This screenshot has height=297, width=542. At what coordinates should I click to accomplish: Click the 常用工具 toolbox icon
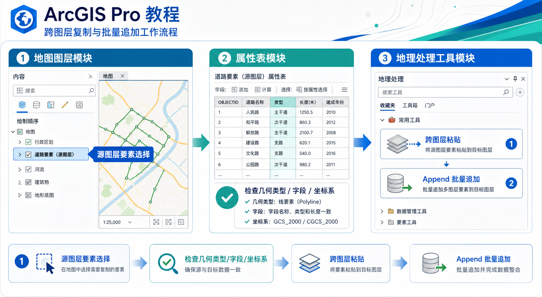pyautogui.click(x=392, y=120)
